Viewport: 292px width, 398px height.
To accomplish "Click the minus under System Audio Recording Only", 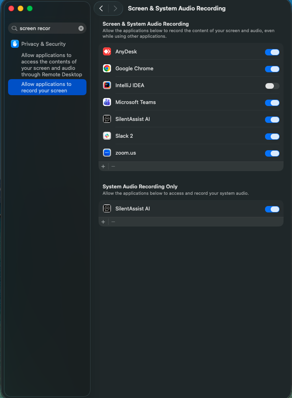I will (x=113, y=222).
